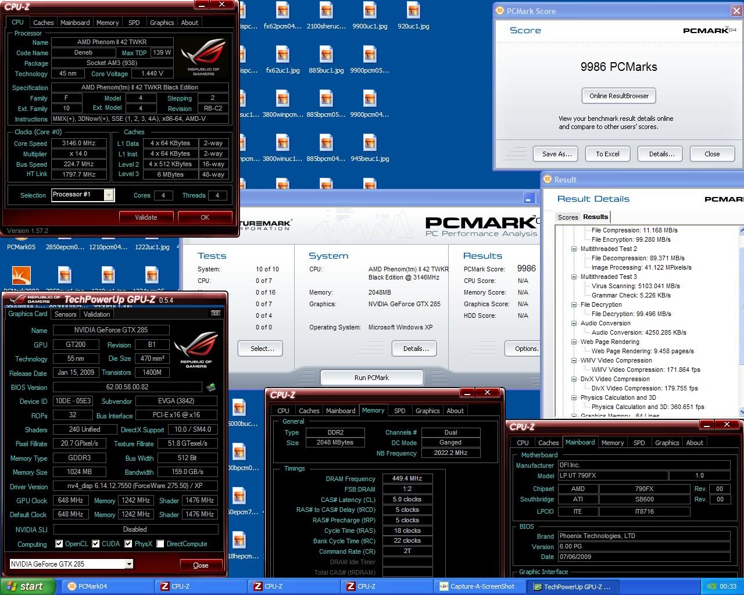Click Select under the PCMark Tests section
Viewport: 744px width, 595px height.
click(x=260, y=349)
